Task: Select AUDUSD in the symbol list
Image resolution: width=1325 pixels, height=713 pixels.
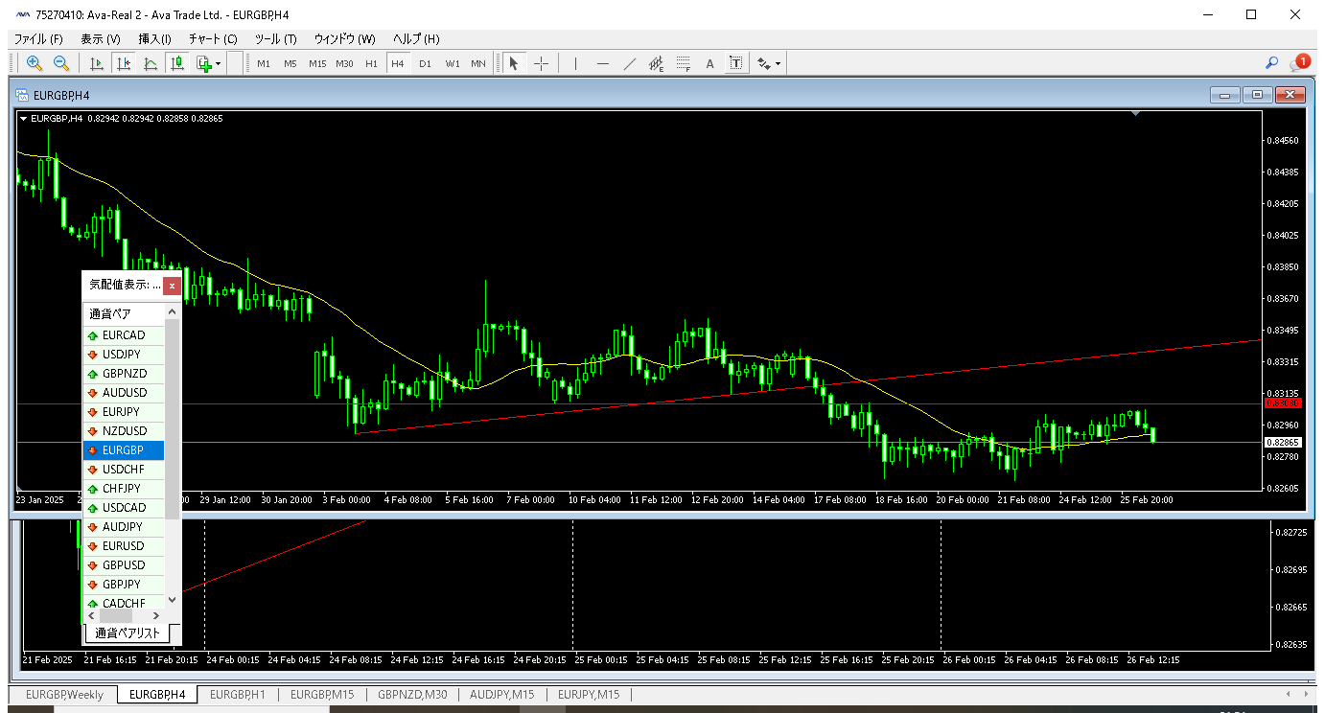Action: tap(124, 393)
